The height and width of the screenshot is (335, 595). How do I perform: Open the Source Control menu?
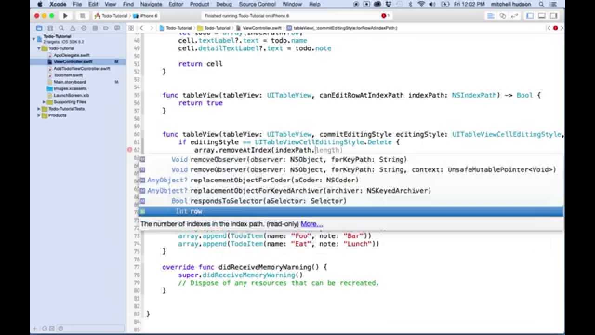(257, 4)
